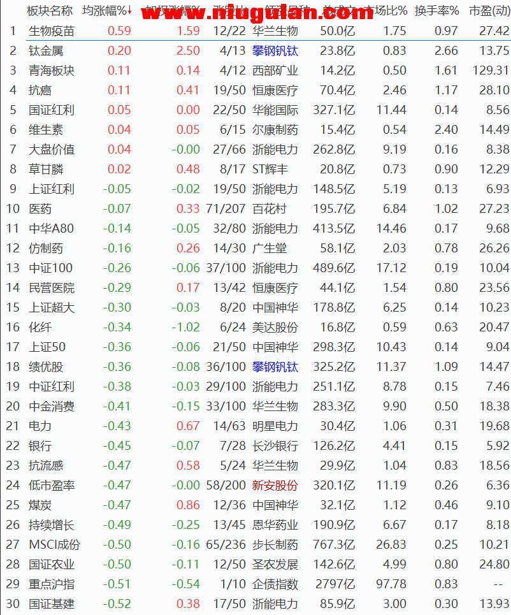Open leading stock 华能国际

click(275, 110)
